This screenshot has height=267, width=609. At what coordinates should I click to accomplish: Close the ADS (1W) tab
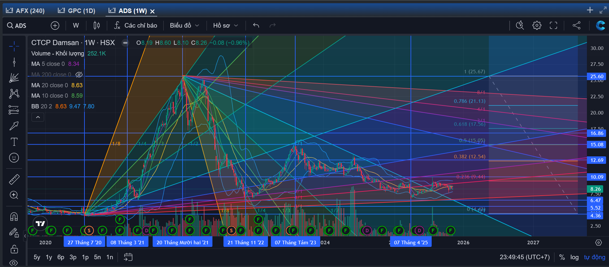point(152,11)
